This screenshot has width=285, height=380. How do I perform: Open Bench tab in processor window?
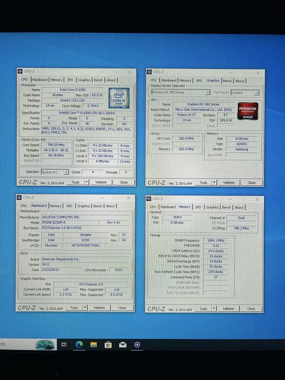98,80
